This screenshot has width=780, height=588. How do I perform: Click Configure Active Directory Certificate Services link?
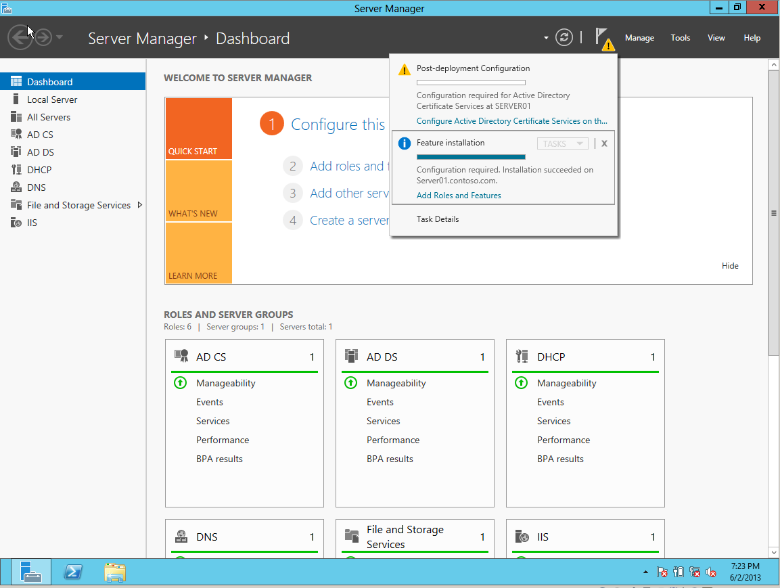coord(511,121)
